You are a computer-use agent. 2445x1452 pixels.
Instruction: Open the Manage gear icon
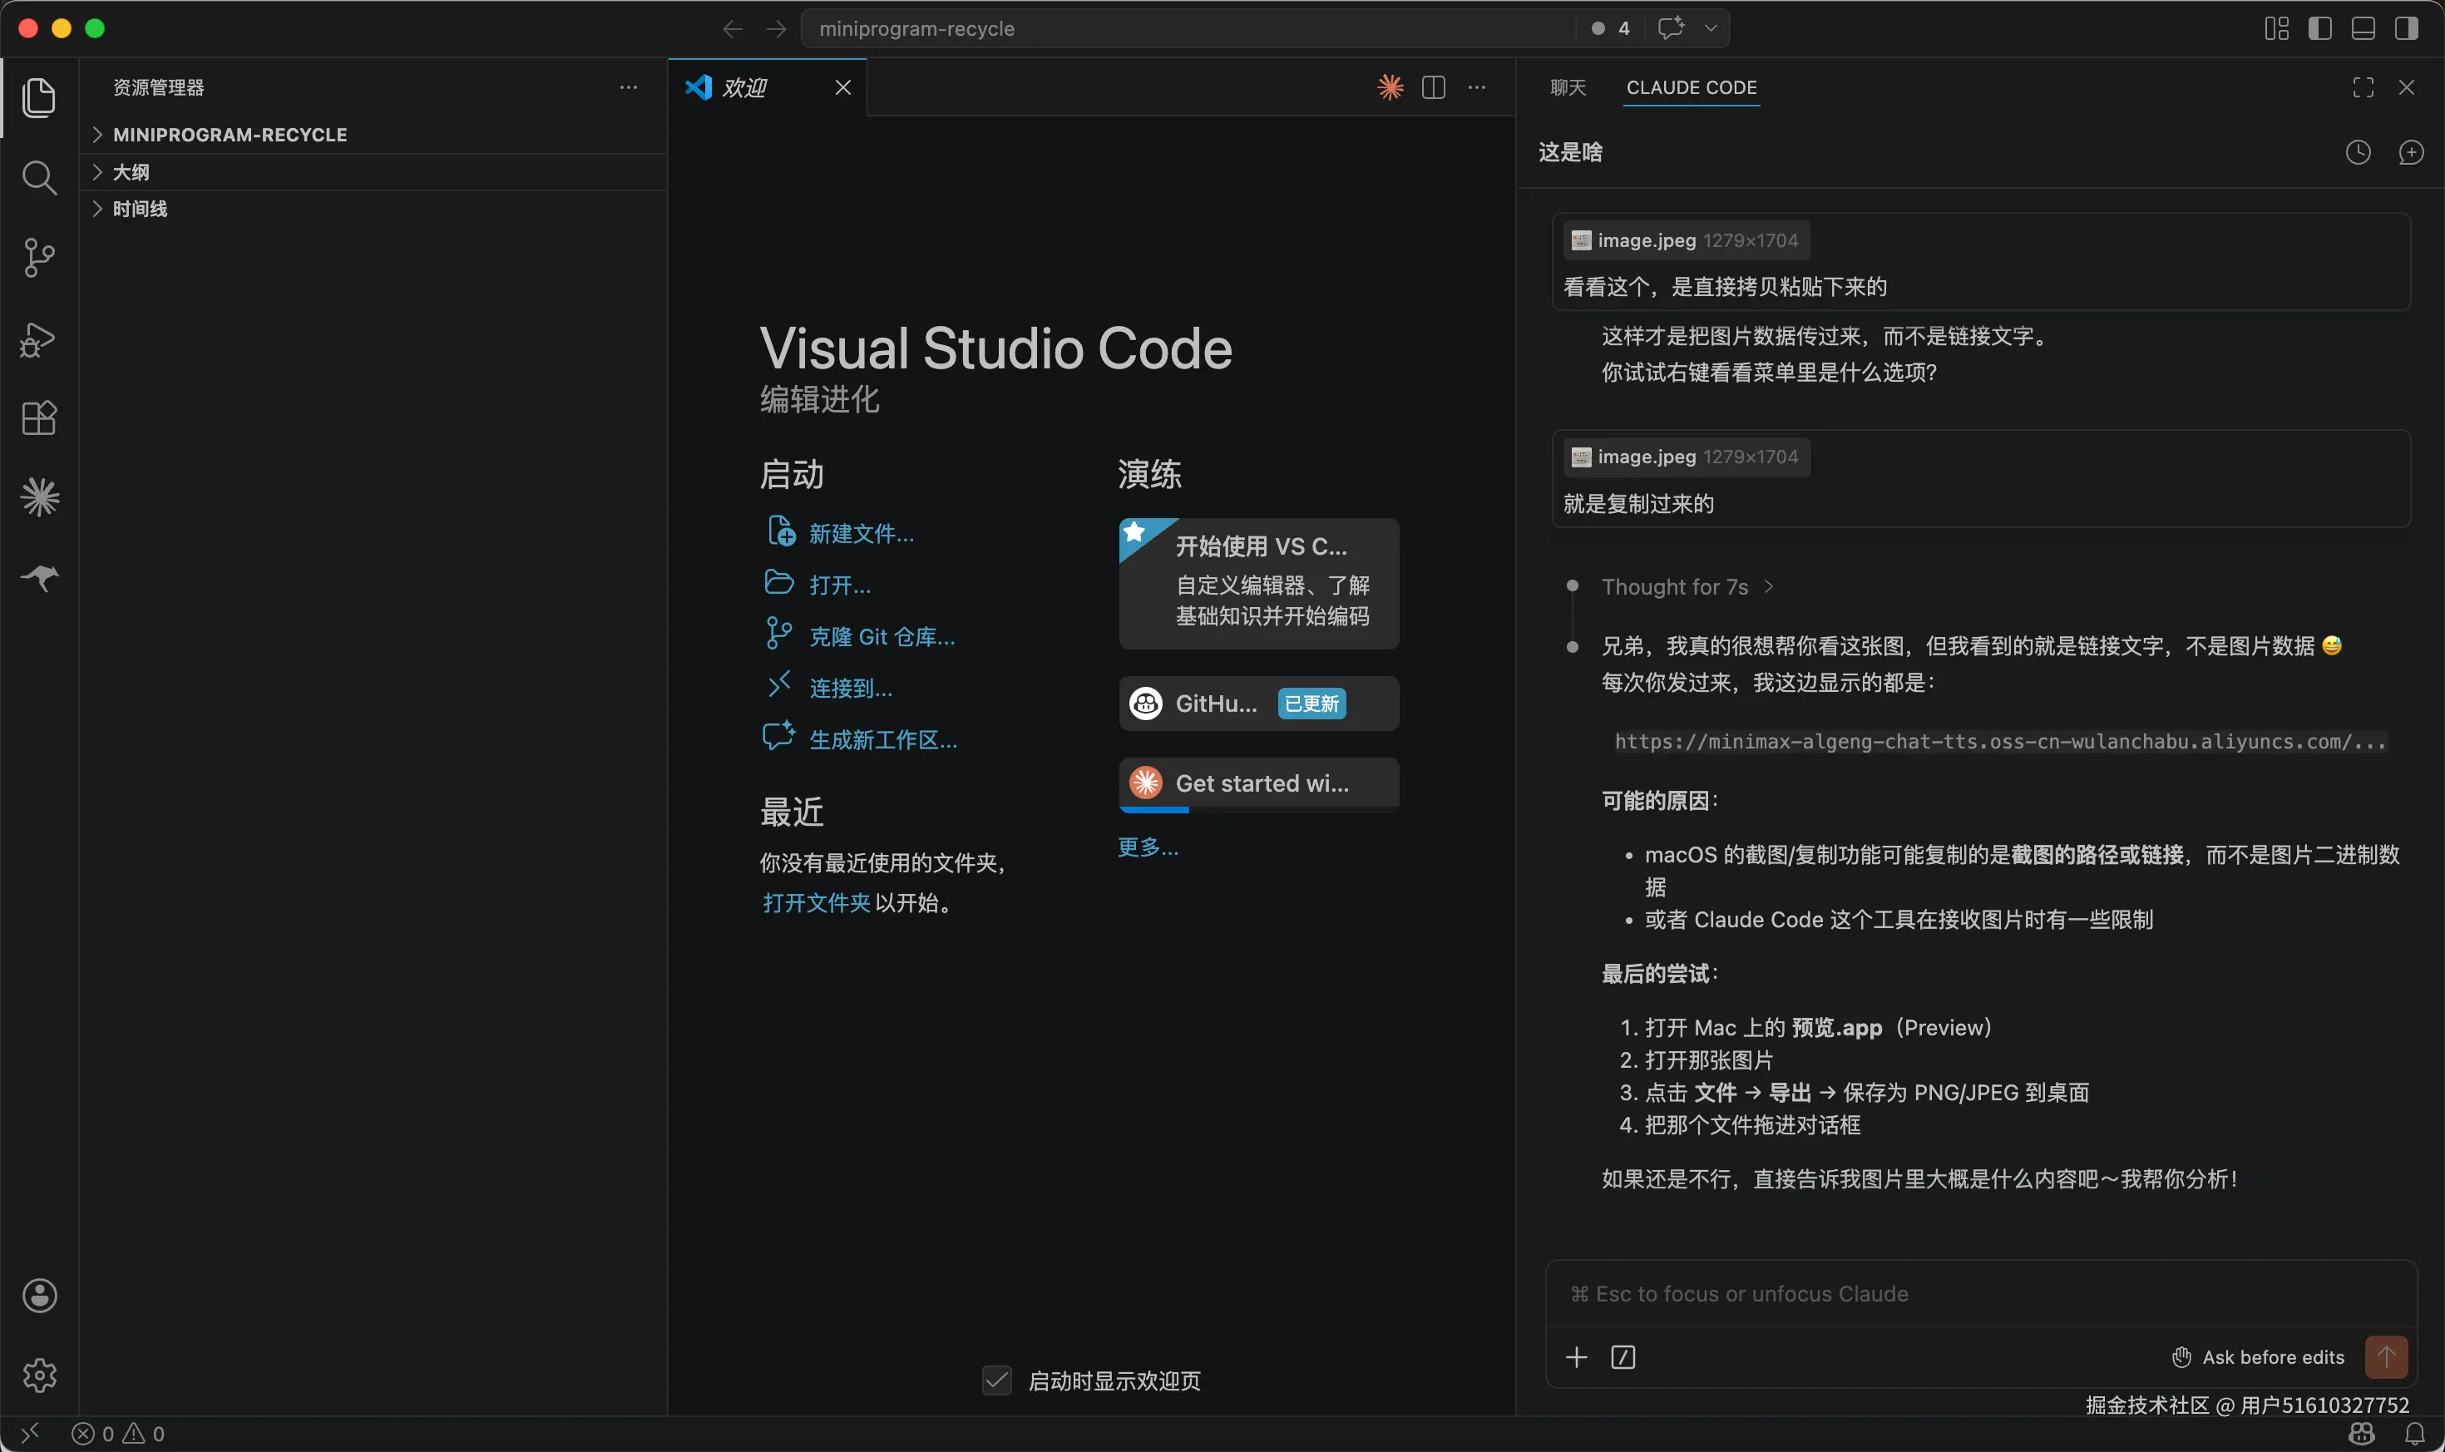39,1375
